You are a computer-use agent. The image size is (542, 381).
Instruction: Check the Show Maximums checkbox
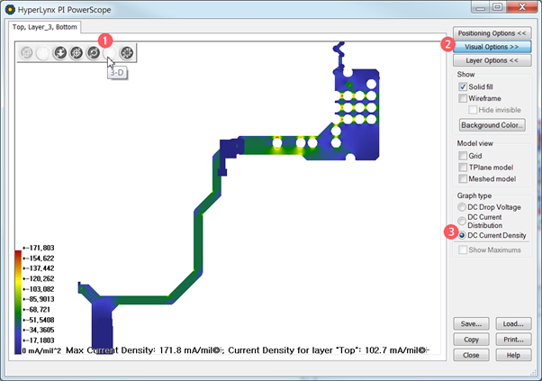pos(463,249)
